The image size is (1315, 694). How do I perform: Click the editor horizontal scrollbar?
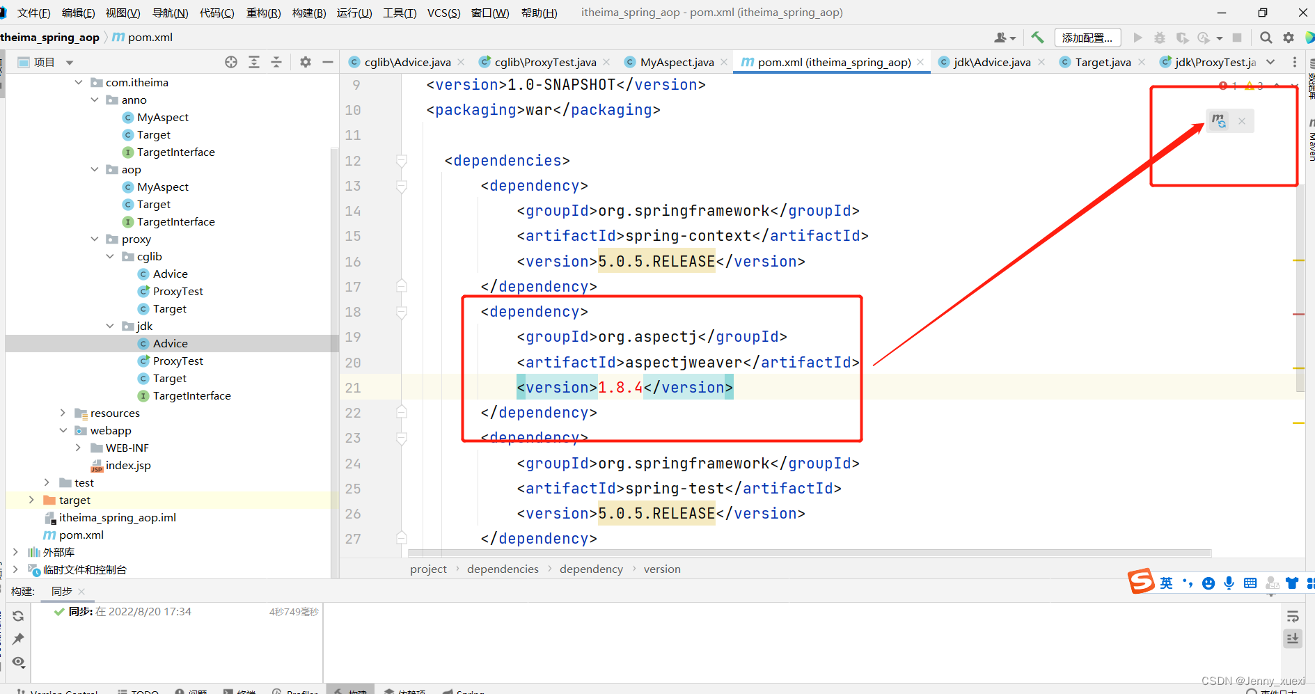pos(809,553)
